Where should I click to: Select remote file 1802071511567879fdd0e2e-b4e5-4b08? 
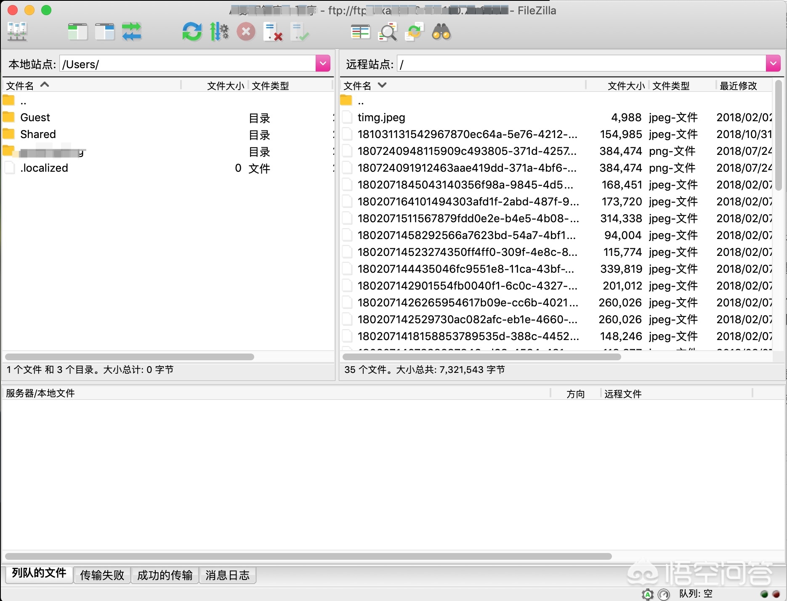[556, 218]
